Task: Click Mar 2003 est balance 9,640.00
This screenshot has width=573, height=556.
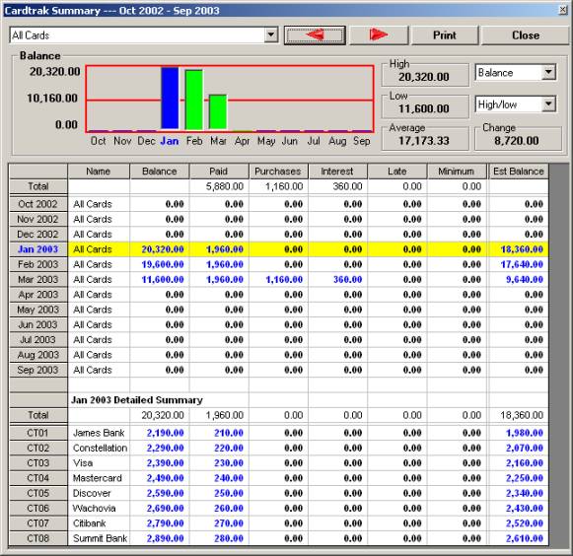Action: click(x=518, y=279)
